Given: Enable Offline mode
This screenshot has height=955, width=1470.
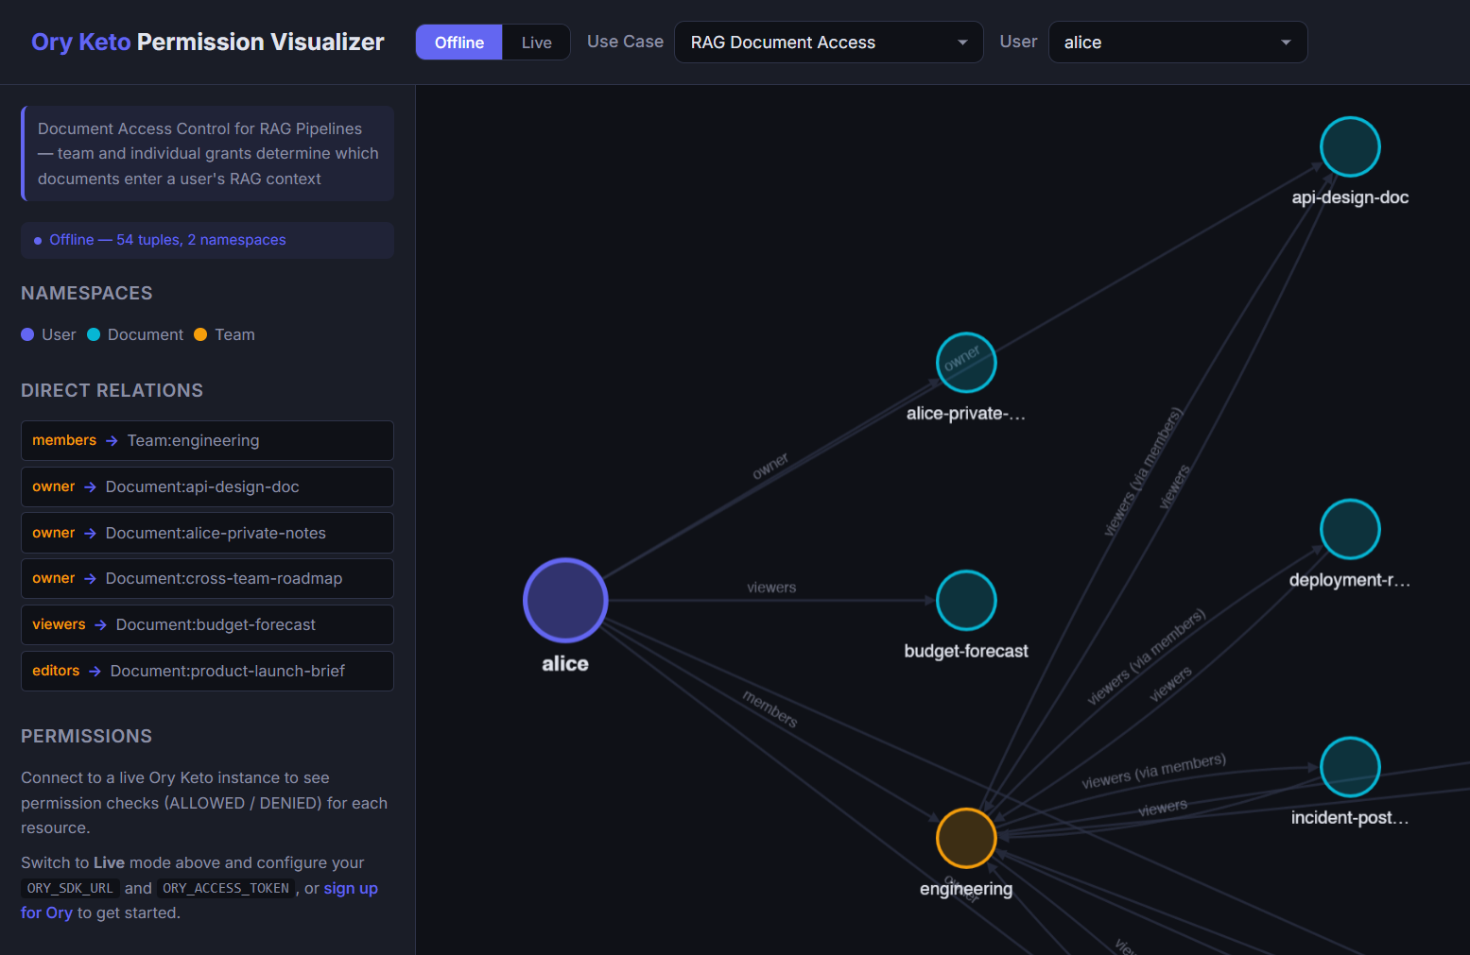Looking at the screenshot, I should click(458, 42).
